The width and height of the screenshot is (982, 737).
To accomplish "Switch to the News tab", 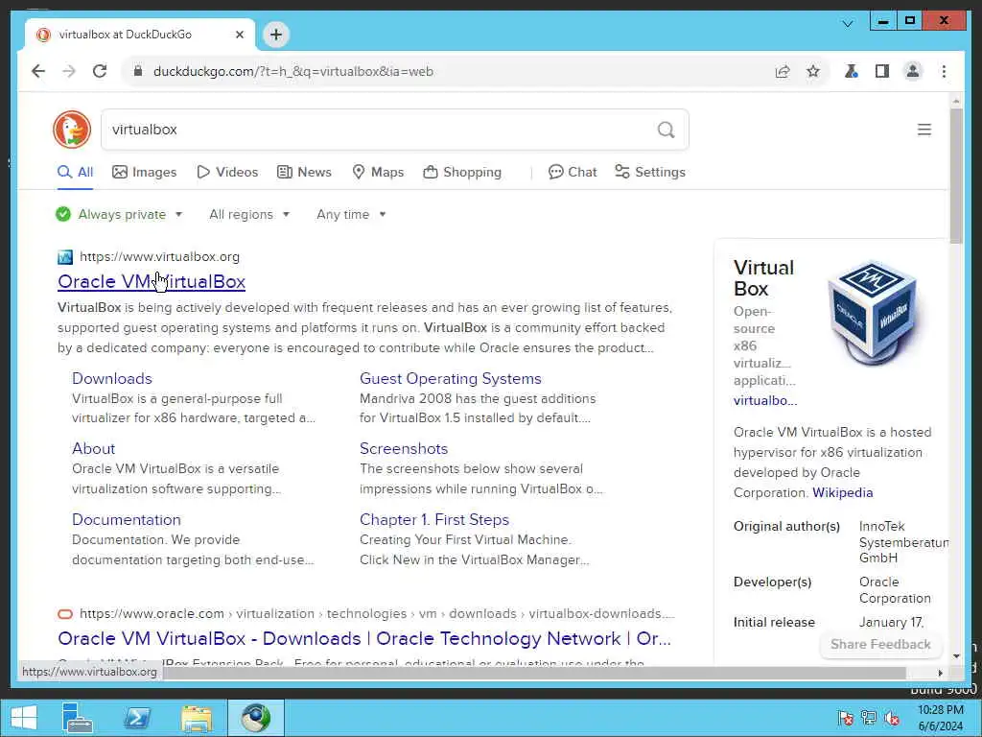I will point(304,172).
